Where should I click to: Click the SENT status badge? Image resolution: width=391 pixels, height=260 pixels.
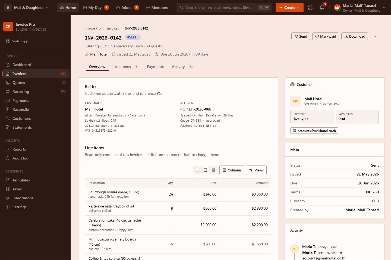click(x=133, y=37)
